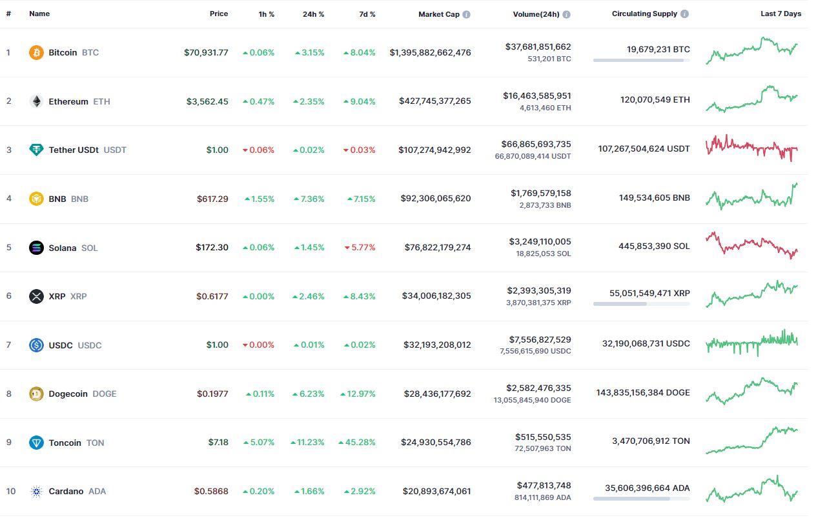Open Toncoin's 7-day sparkline chart
The width and height of the screenshot is (816, 520).
(752, 440)
